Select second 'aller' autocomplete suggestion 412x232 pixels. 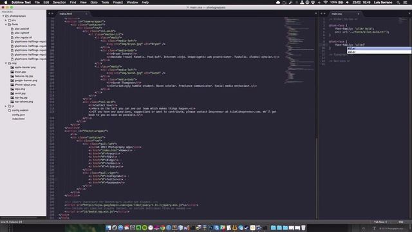click(x=379, y=52)
